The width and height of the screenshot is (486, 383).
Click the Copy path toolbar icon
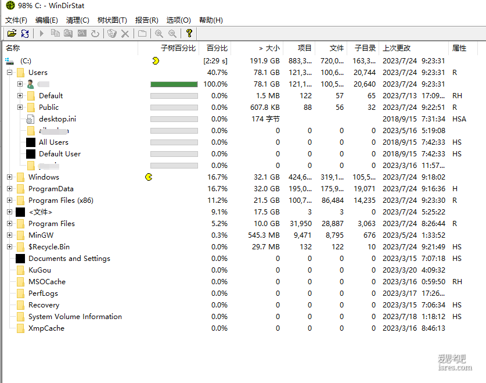[55, 33]
